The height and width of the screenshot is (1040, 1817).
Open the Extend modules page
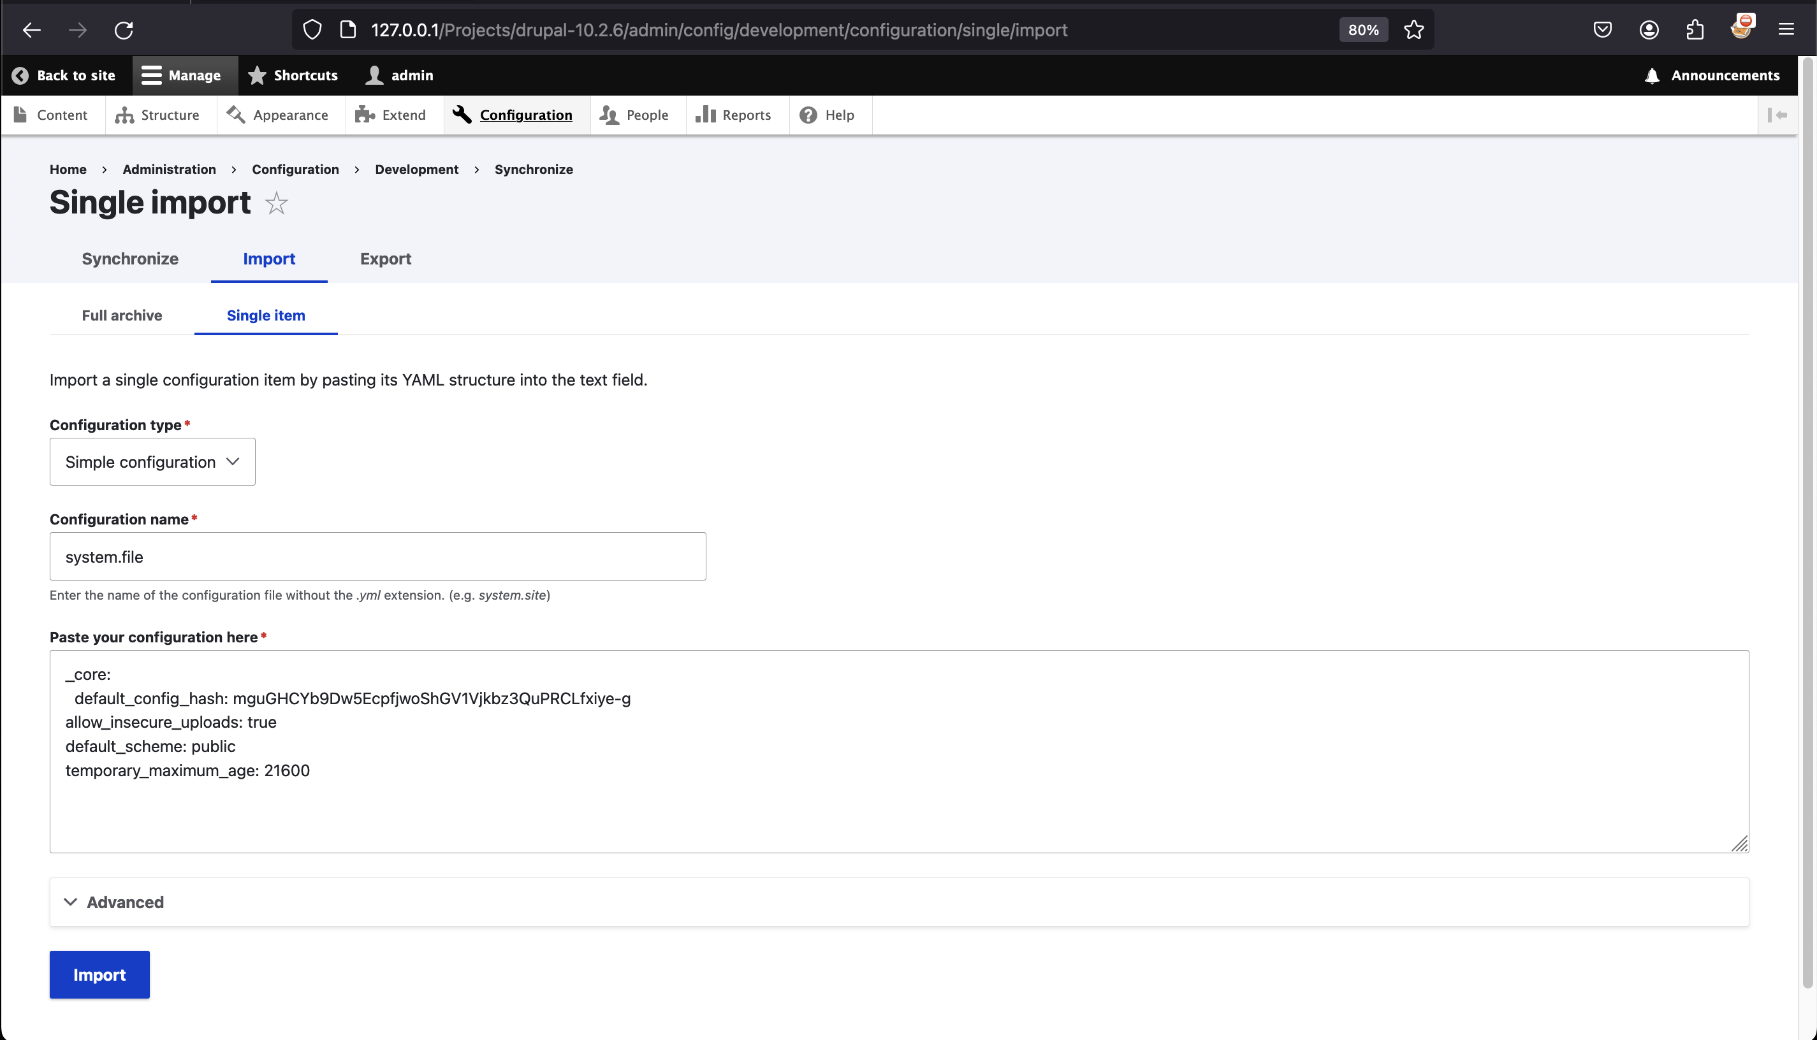(x=391, y=115)
